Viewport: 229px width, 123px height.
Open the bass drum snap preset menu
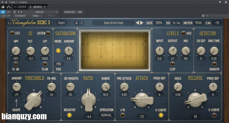tap(114, 23)
